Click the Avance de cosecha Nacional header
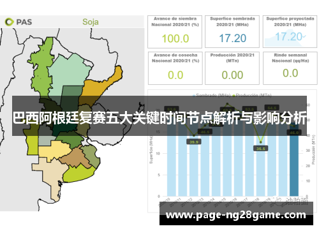Screen dimensions: 319x231 (175, 58)
